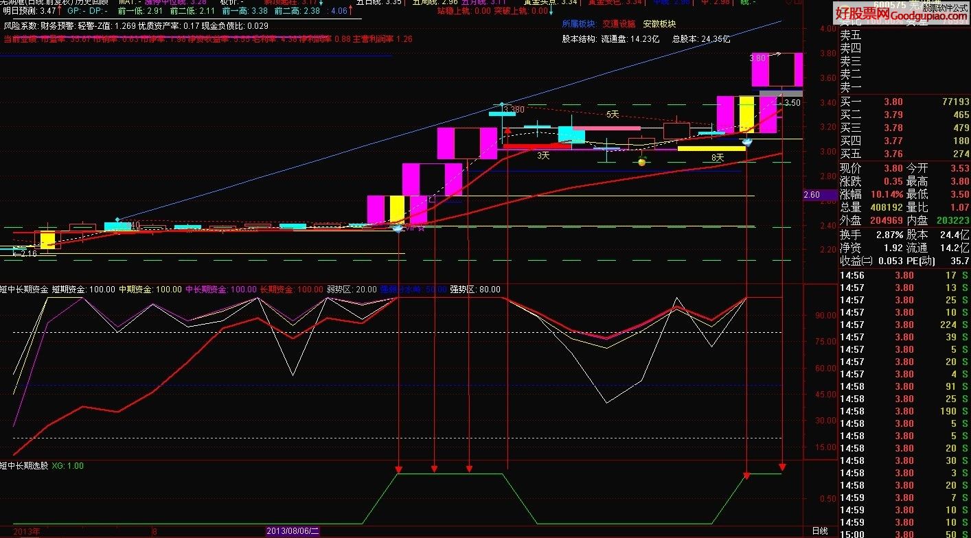Click the 量比 1.07 value

point(959,208)
